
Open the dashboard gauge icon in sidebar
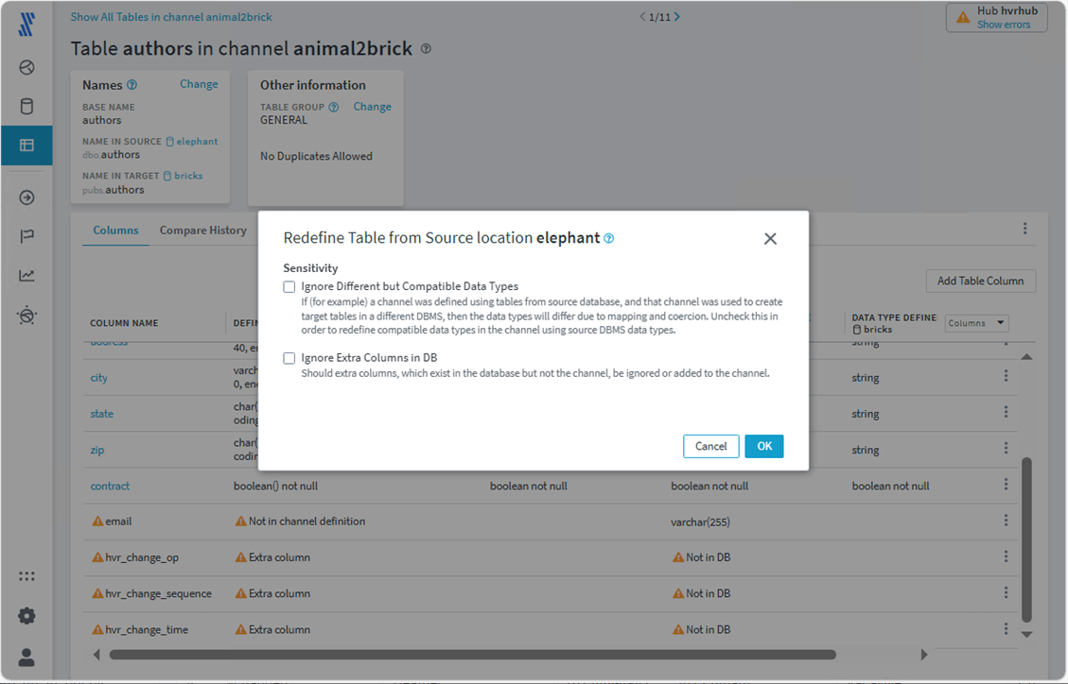click(x=26, y=67)
